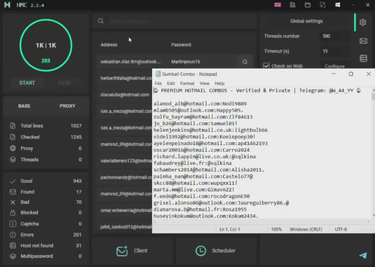The width and height of the screenshot is (375, 267).
Task: Click the magnifier icon on the first result row
Action: pyautogui.click(x=245, y=62)
